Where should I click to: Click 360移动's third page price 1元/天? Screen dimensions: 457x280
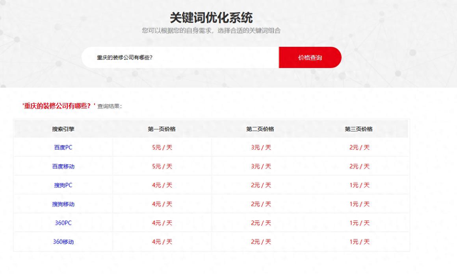click(x=360, y=241)
